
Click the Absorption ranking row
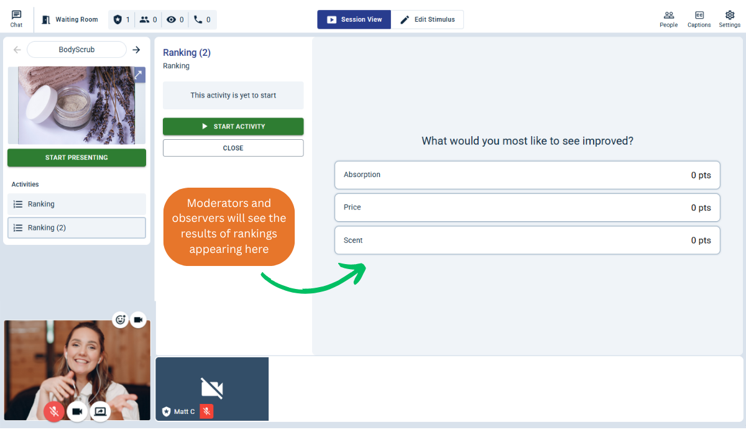point(527,175)
